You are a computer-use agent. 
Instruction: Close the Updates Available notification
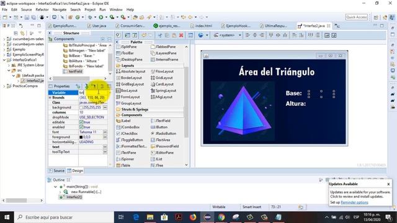(388, 184)
